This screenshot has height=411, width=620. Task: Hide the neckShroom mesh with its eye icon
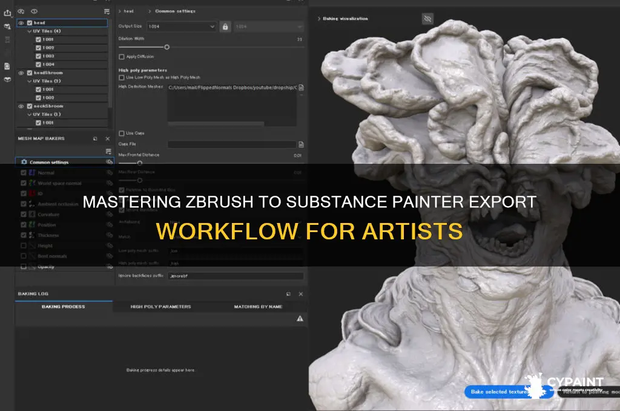tap(21, 106)
